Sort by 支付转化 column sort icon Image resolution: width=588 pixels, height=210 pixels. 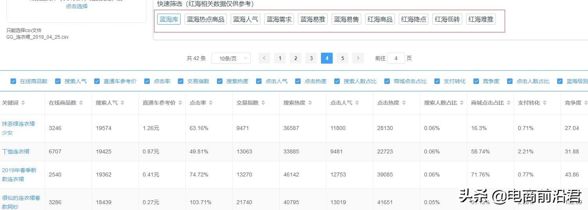tap(545, 103)
